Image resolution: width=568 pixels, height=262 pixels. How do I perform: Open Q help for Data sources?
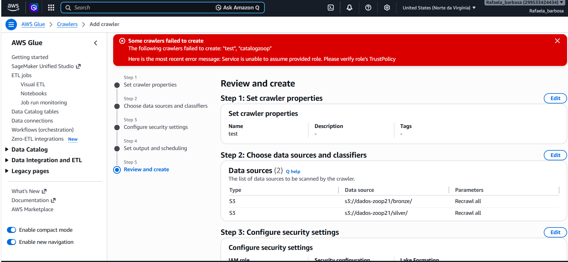(293, 172)
